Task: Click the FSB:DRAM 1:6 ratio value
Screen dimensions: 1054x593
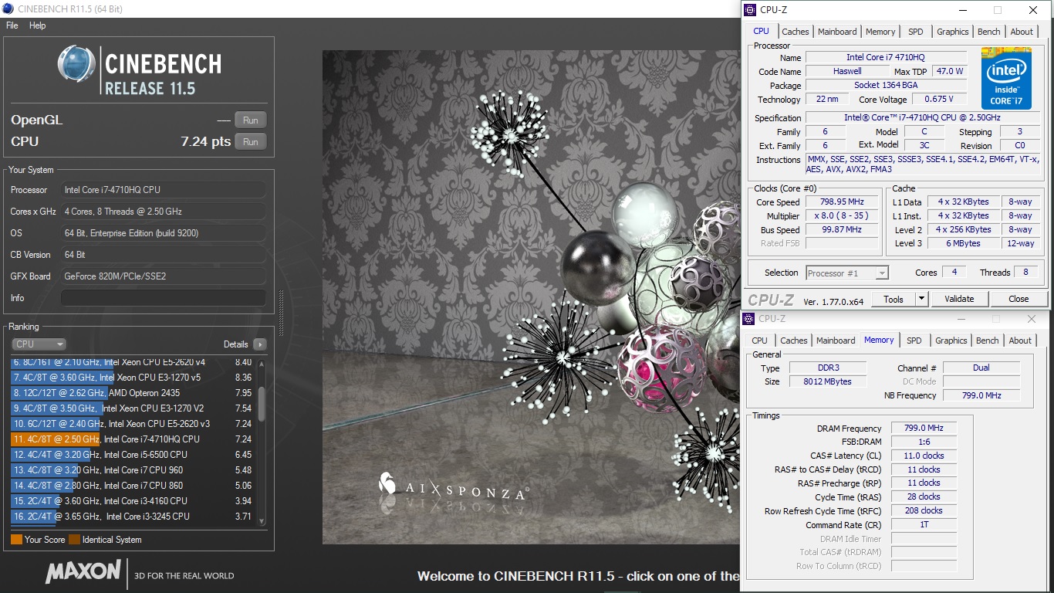Action: 924,442
